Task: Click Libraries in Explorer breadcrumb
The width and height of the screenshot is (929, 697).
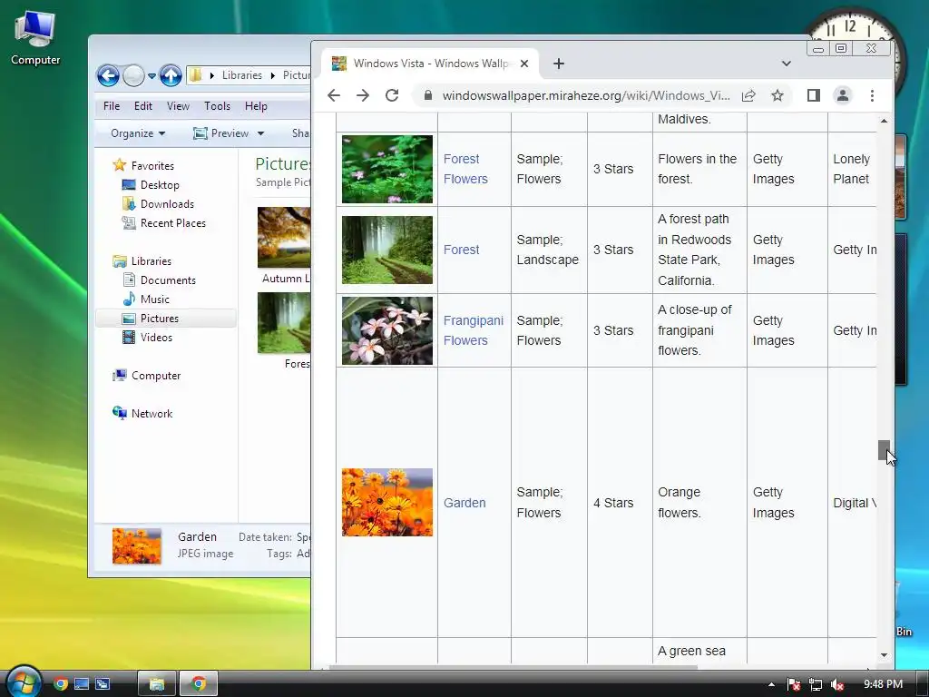Action: (241, 75)
